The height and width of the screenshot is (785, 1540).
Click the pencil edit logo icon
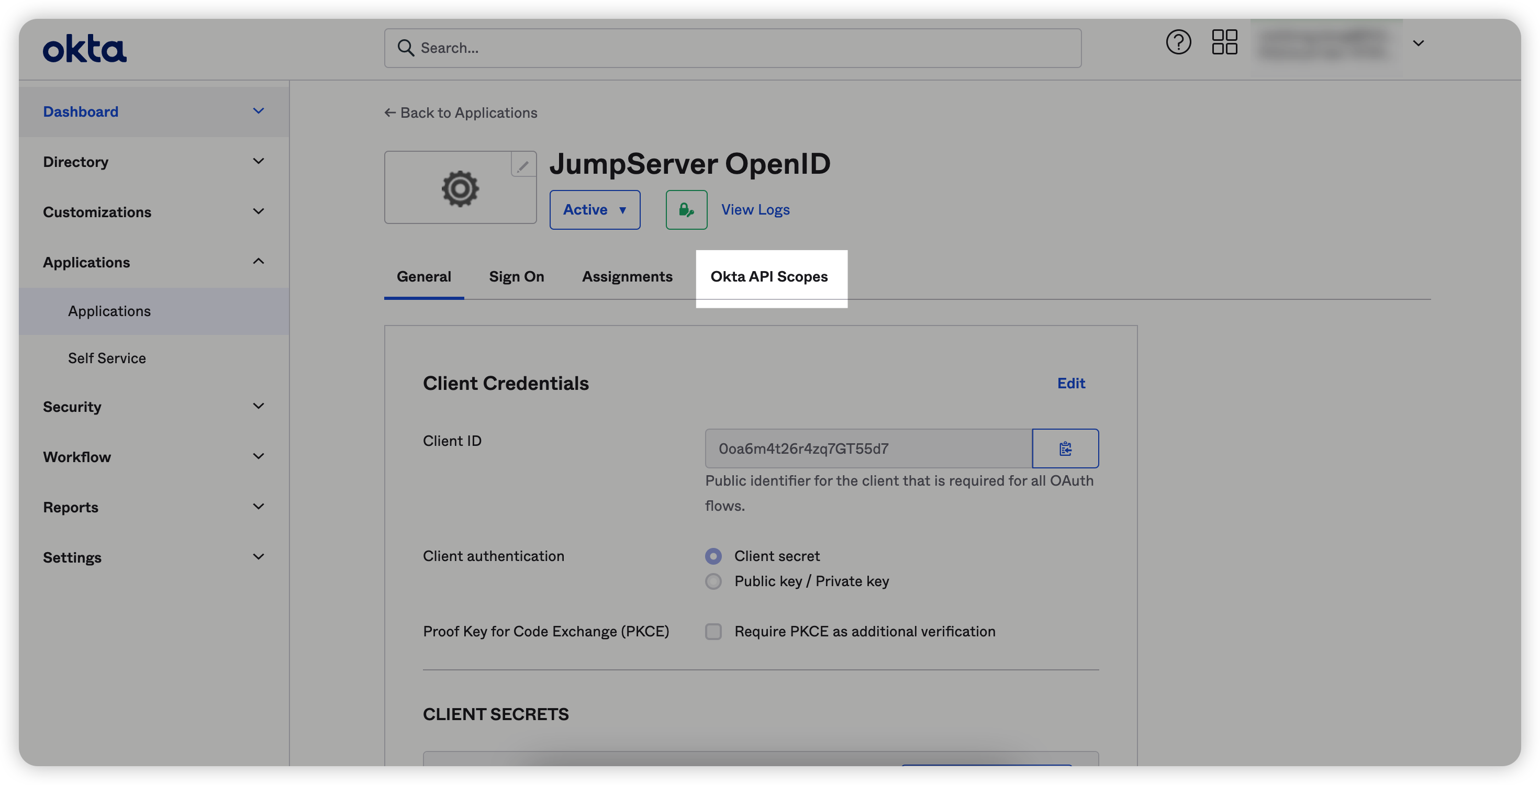coord(523,165)
